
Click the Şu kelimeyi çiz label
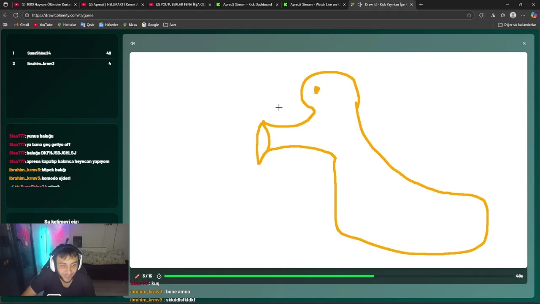(62, 221)
